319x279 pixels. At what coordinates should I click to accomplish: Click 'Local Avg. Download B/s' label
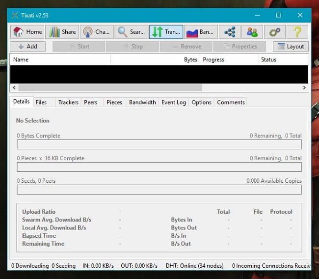click(x=54, y=228)
